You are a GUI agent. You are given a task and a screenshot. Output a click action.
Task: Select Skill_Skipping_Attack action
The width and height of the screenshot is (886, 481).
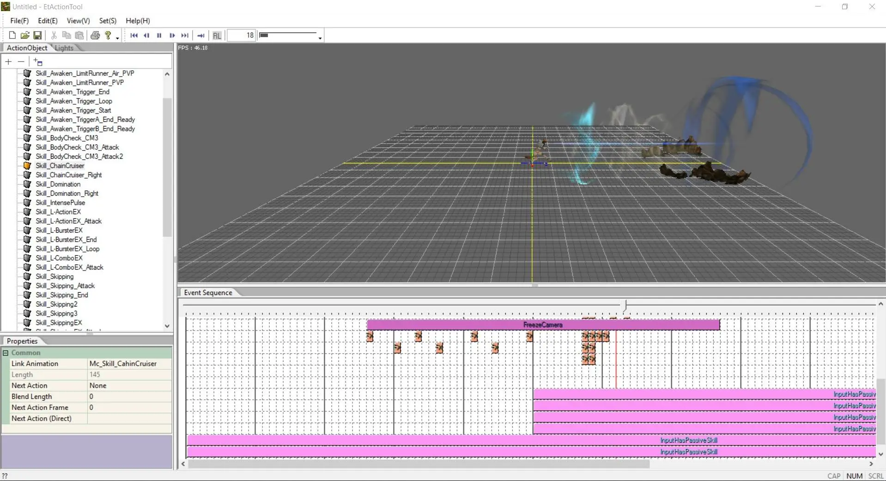coord(65,286)
